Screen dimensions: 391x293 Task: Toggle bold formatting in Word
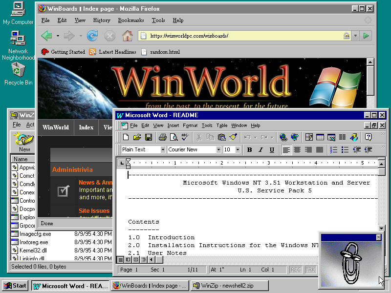pyautogui.click(x=249, y=149)
